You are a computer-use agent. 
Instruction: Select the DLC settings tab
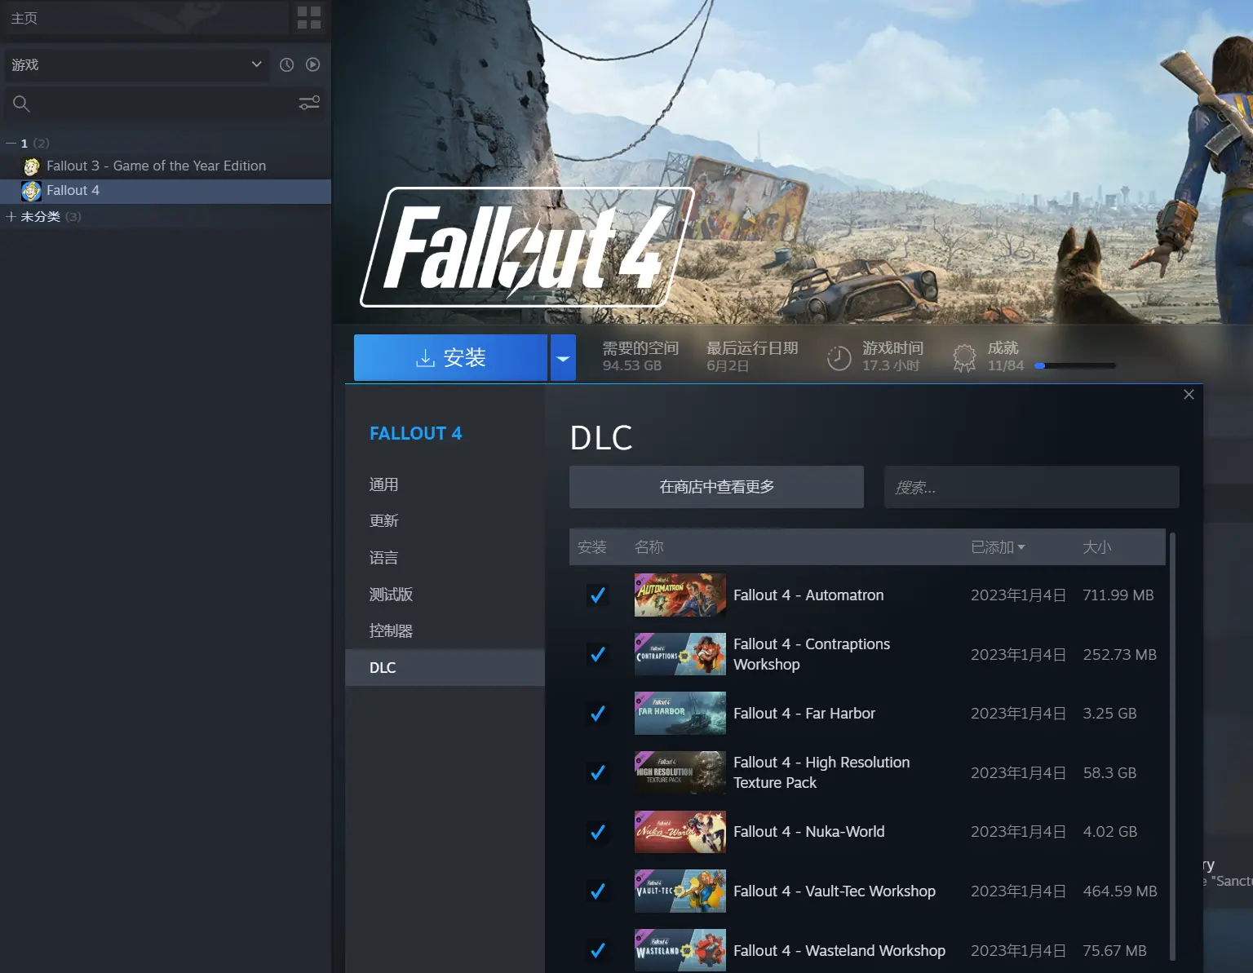click(445, 668)
